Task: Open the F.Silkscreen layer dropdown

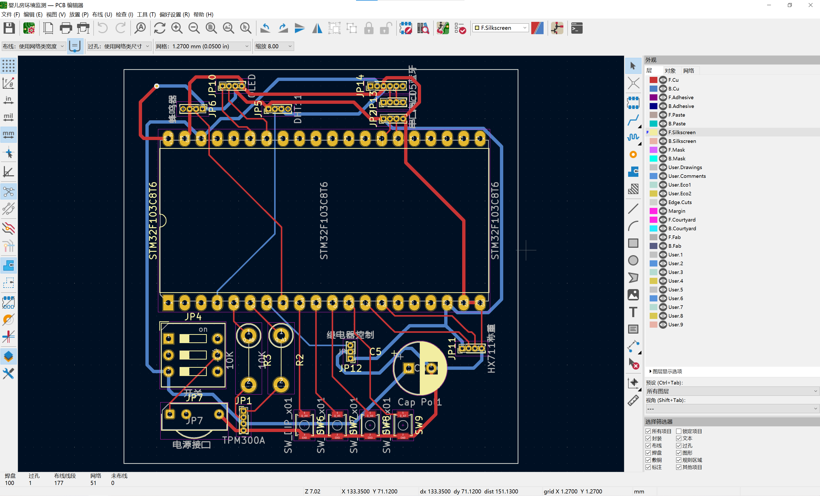Action: click(500, 28)
